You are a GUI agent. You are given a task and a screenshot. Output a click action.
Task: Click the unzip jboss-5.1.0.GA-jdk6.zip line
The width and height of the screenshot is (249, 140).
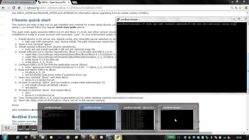pos(42,60)
